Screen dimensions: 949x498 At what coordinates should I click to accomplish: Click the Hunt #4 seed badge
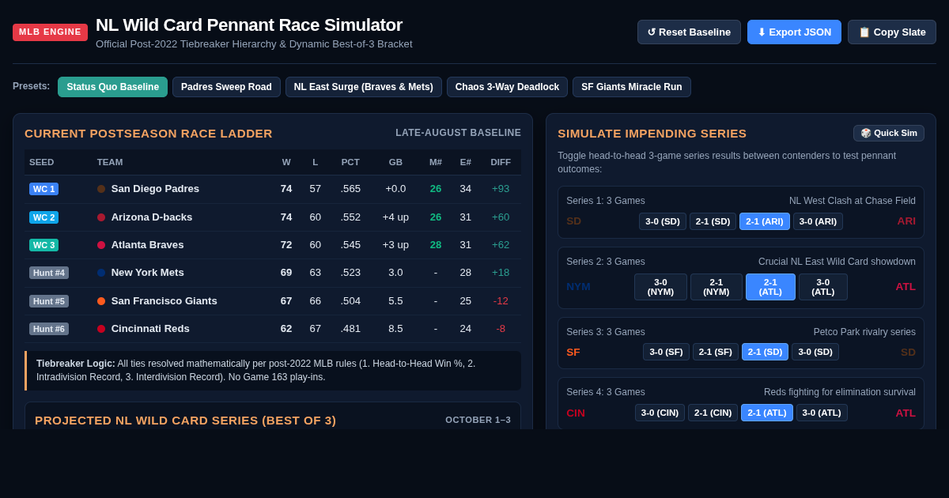pos(49,273)
